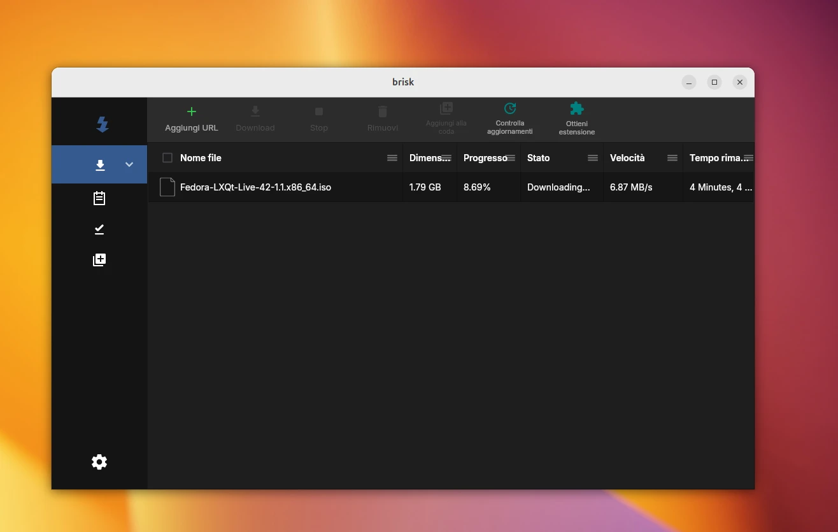Open the queues icon in the sidebar
Screen dimensions: 838x532
[x=99, y=260]
